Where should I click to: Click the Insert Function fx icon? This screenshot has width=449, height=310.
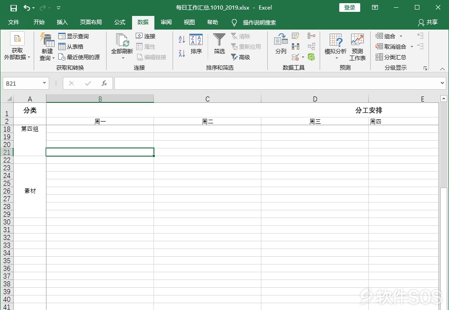click(x=104, y=83)
